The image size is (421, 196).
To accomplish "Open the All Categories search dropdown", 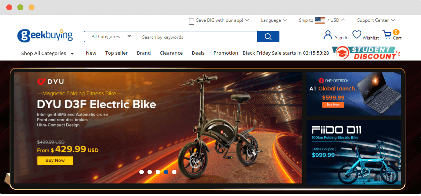I will (112, 37).
